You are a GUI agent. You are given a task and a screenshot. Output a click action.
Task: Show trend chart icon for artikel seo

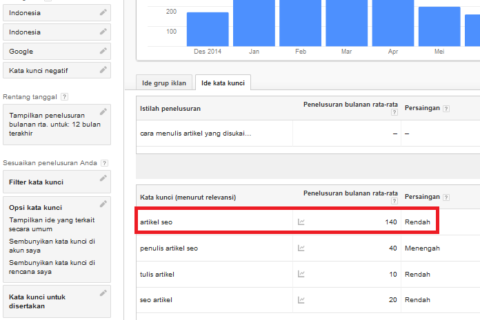[301, 222]
